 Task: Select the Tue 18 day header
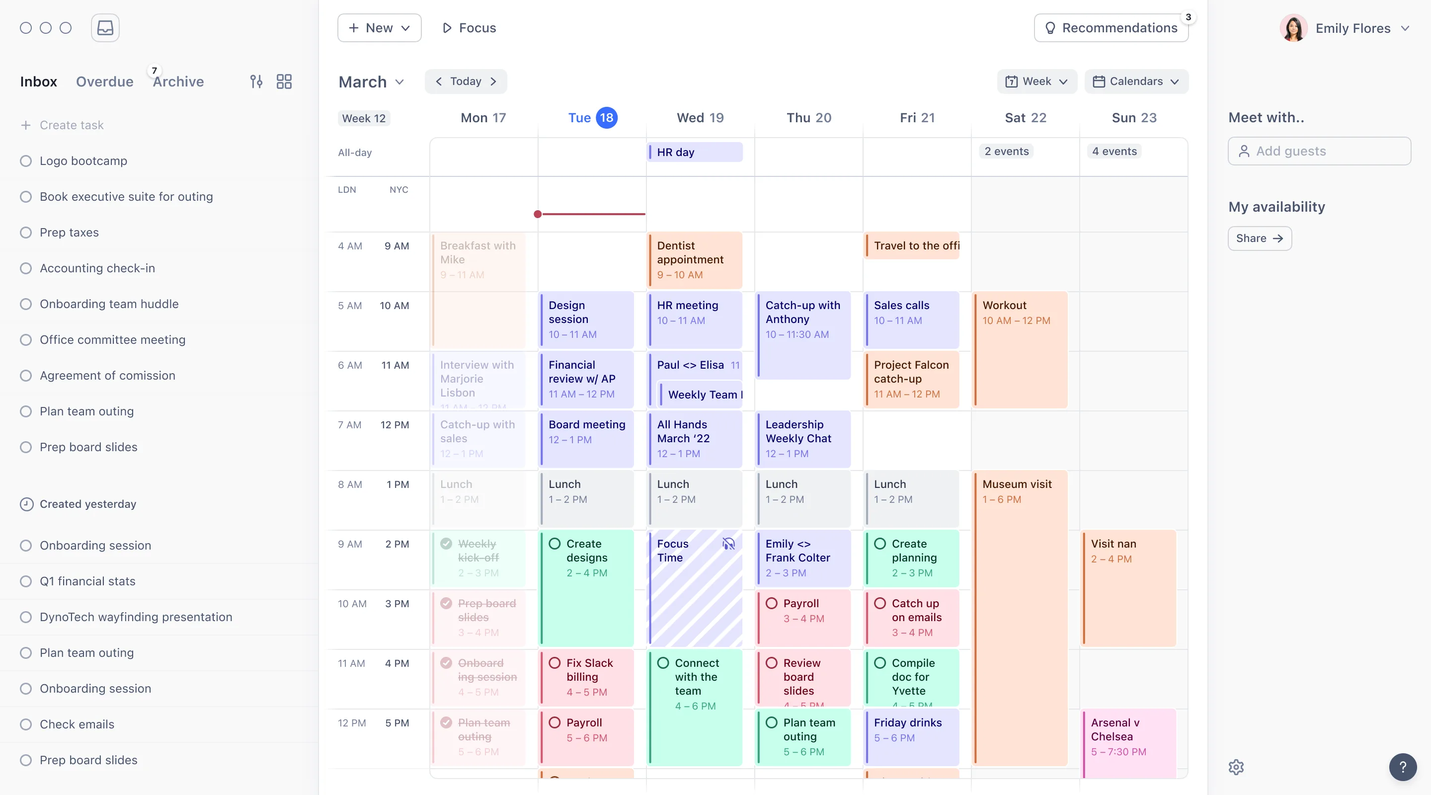592,118
